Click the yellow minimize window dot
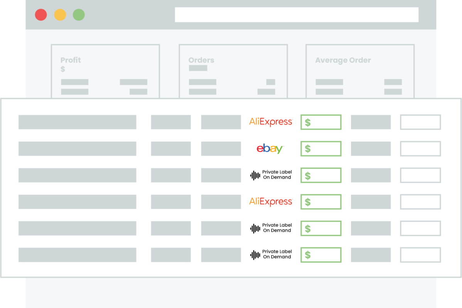 point(60,15)
